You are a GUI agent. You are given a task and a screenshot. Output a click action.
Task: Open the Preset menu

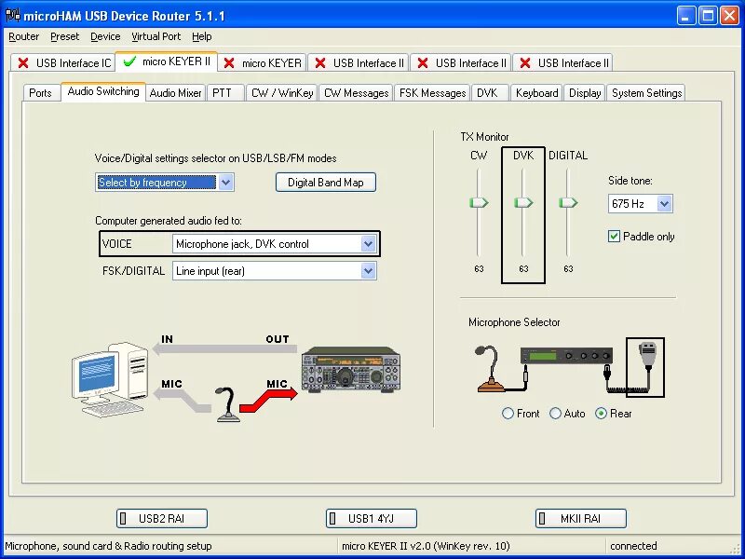[x=64, y=36]
